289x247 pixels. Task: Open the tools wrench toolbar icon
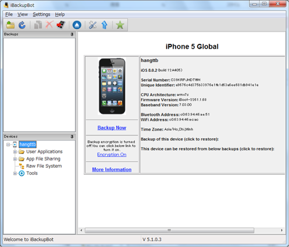pos(92,25)
